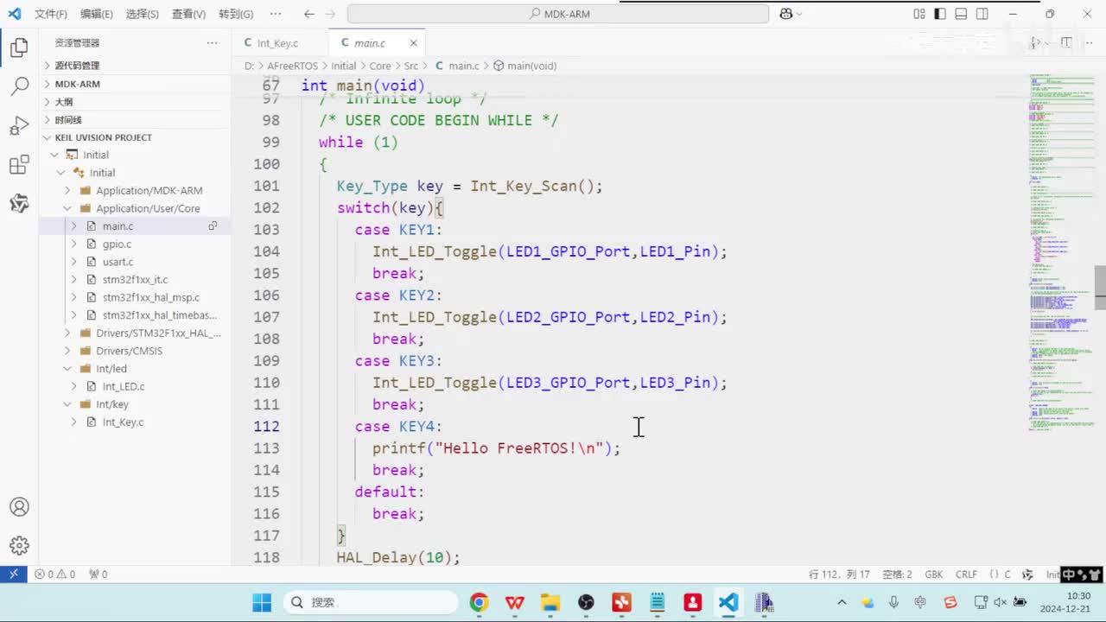
Task: Go back with the navigation back arrow
Action: tap(309, 14)
